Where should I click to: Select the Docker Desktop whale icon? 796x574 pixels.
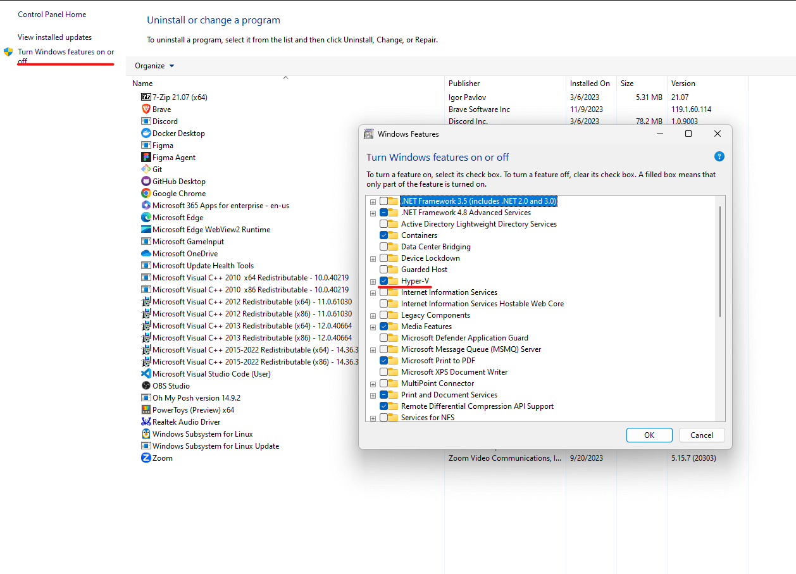[146, 133]
